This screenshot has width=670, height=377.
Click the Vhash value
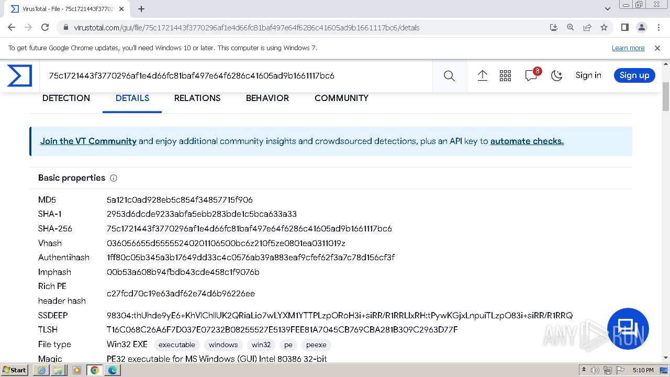[x=226, y=243]
